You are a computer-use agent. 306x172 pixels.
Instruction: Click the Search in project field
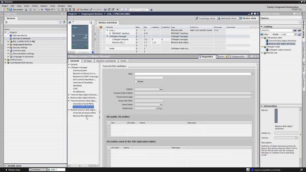139,10
